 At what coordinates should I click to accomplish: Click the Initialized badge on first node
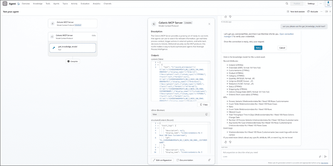pos(78,25)
